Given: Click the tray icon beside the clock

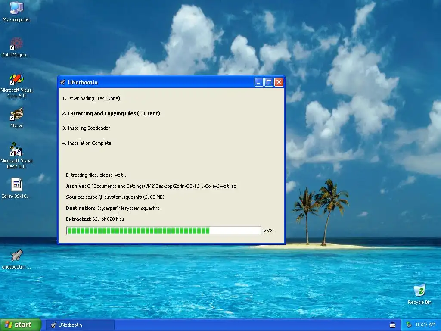Looking at the screenshot, I should coord(409,325).
